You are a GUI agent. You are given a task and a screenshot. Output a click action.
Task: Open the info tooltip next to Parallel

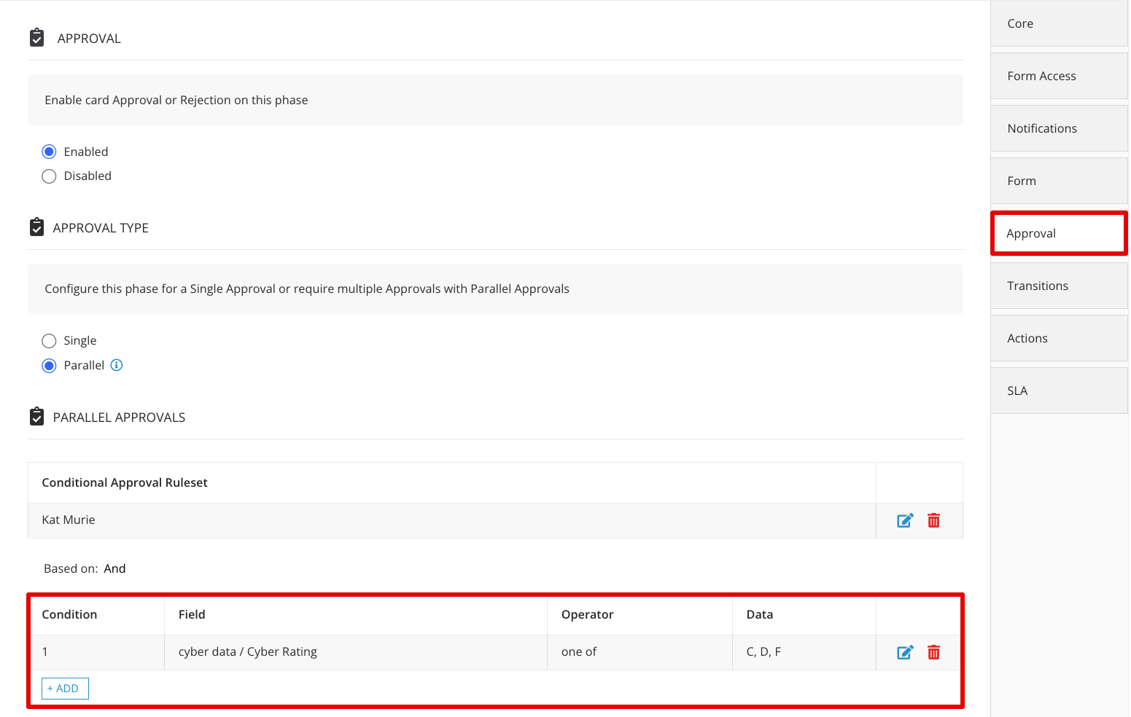click(116, 365)
